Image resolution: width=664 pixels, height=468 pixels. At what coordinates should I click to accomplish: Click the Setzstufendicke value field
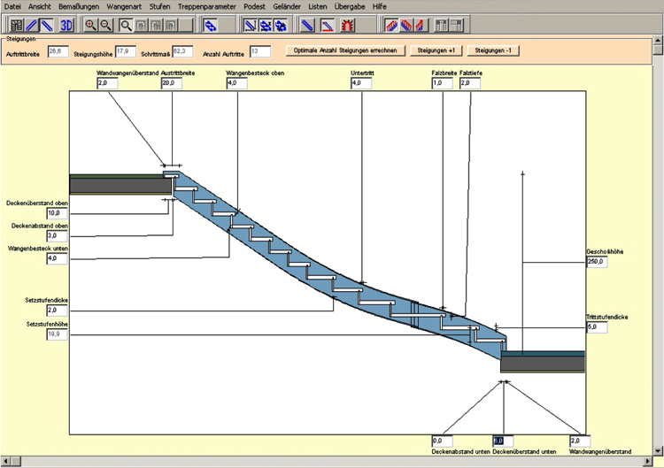(57, 311)
